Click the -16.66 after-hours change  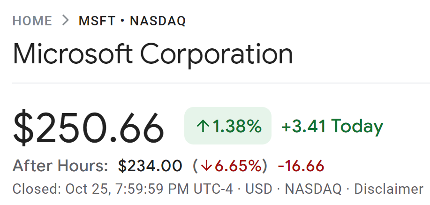pos(301,166)
